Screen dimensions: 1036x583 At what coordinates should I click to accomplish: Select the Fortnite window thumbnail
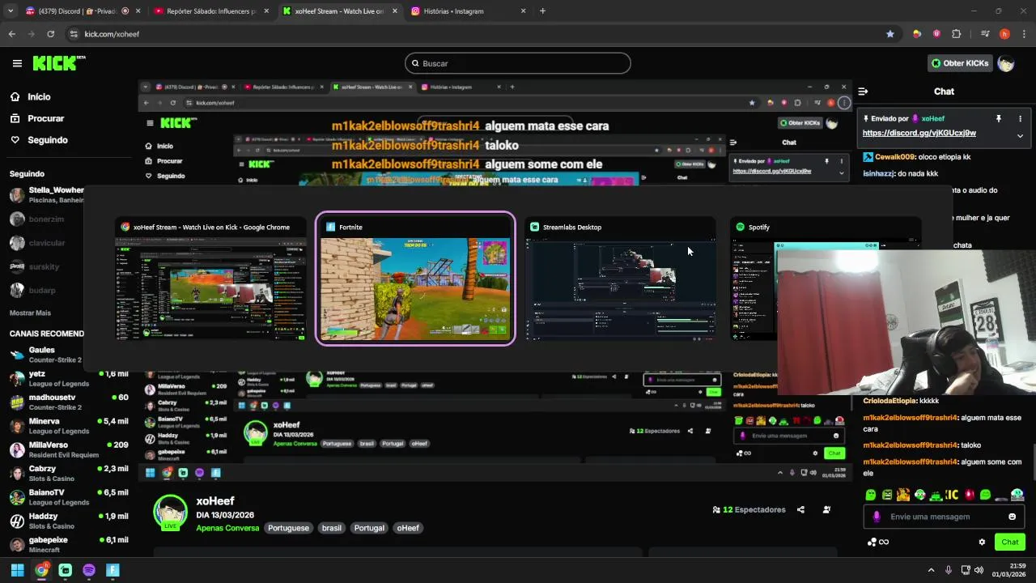[x=415, y=279]
